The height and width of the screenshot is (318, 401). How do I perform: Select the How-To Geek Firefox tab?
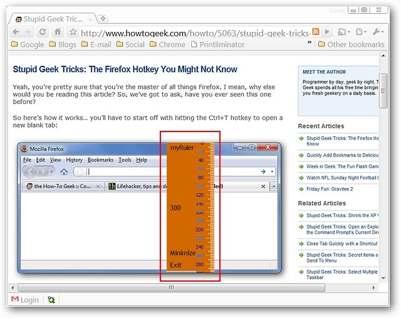coord(63,186)
